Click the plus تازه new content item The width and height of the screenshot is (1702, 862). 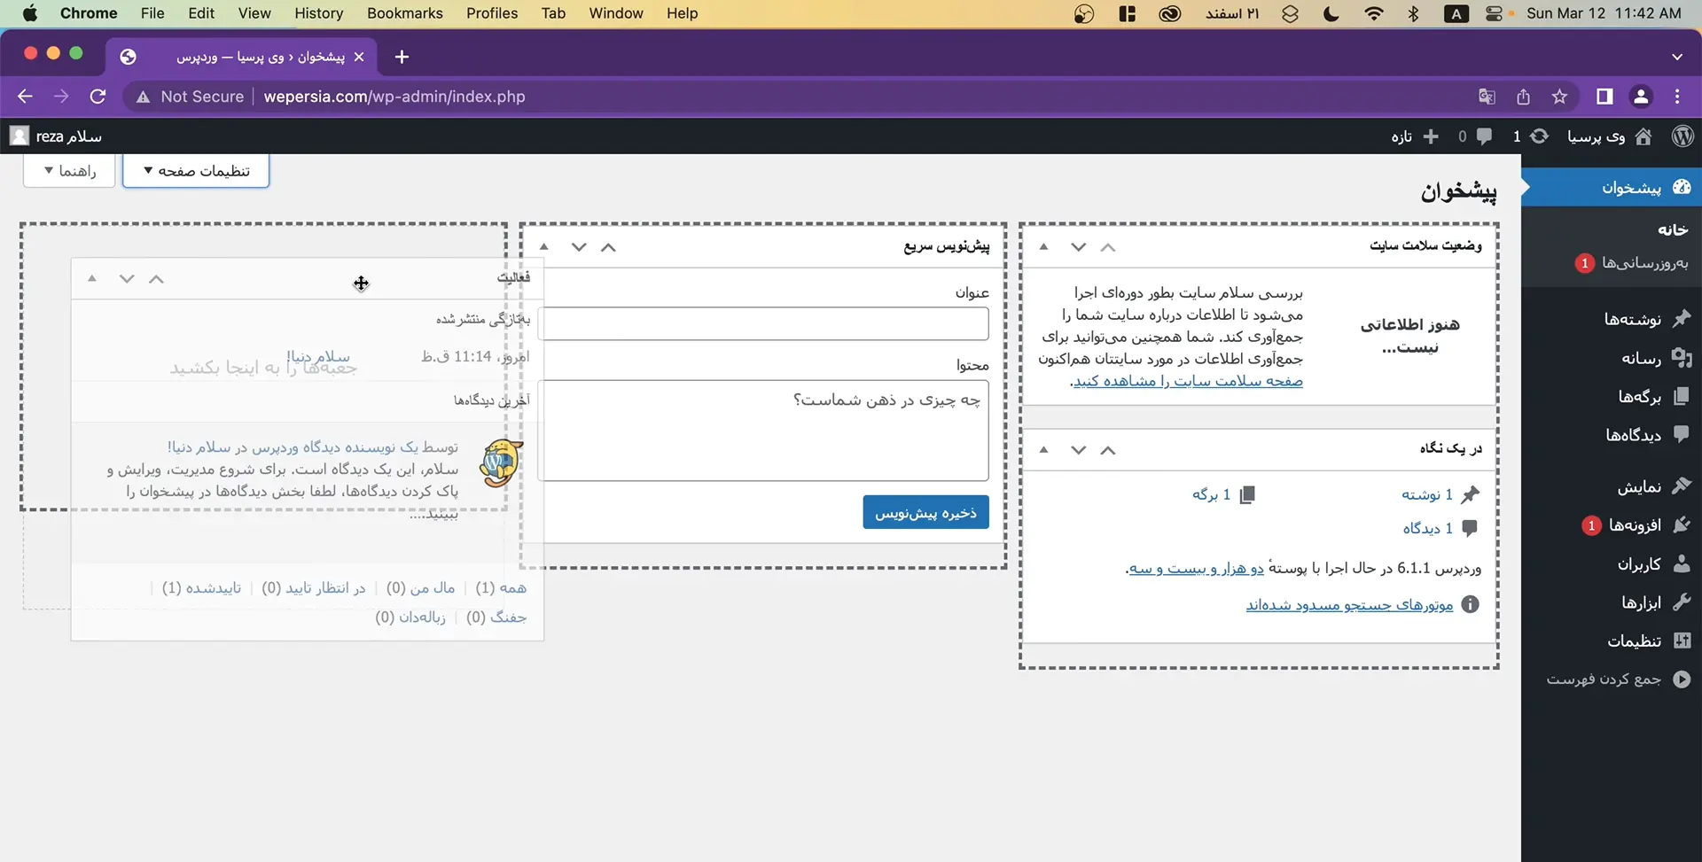point(1415,136)
